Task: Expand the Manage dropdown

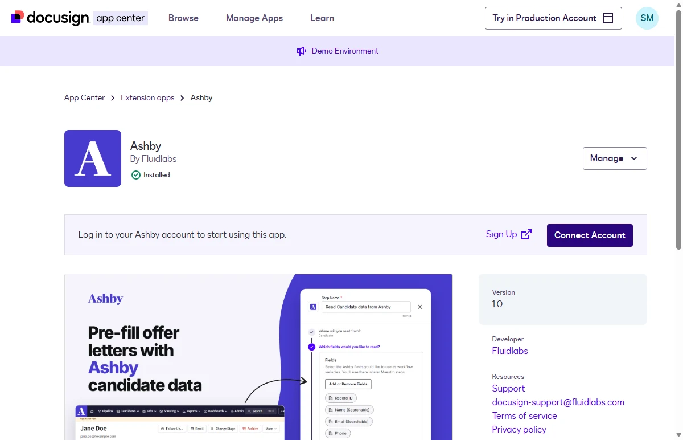Action: (x=615, y=158)
